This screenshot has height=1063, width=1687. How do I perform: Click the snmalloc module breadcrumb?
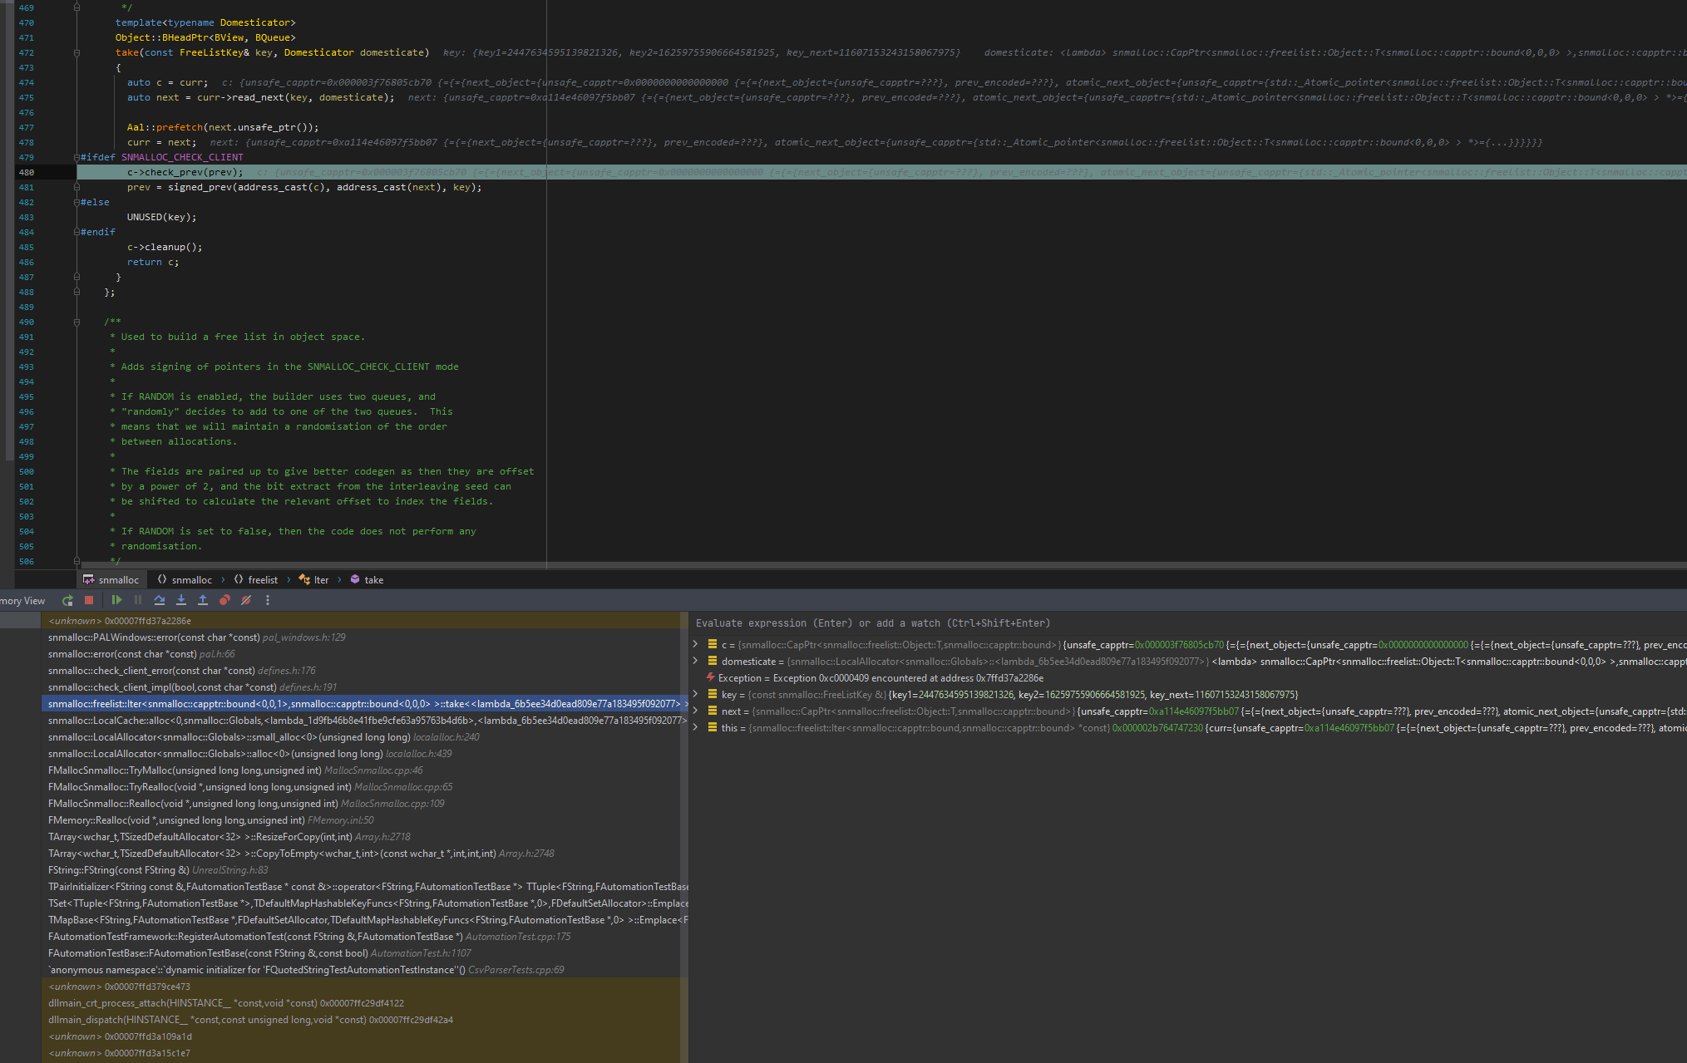[x=111, y=580]
